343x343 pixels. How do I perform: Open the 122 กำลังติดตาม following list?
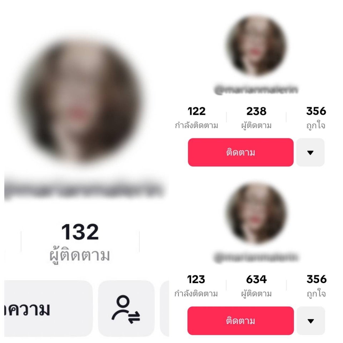pyautogui.click(x=197, y=118)
